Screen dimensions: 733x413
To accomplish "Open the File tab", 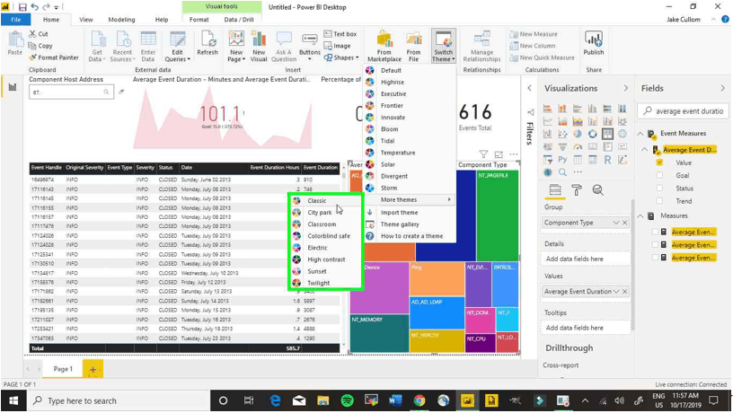I will (16, 20).
